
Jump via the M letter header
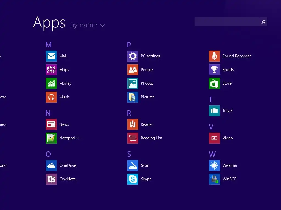pyautogui.click(x=49, y=45)
